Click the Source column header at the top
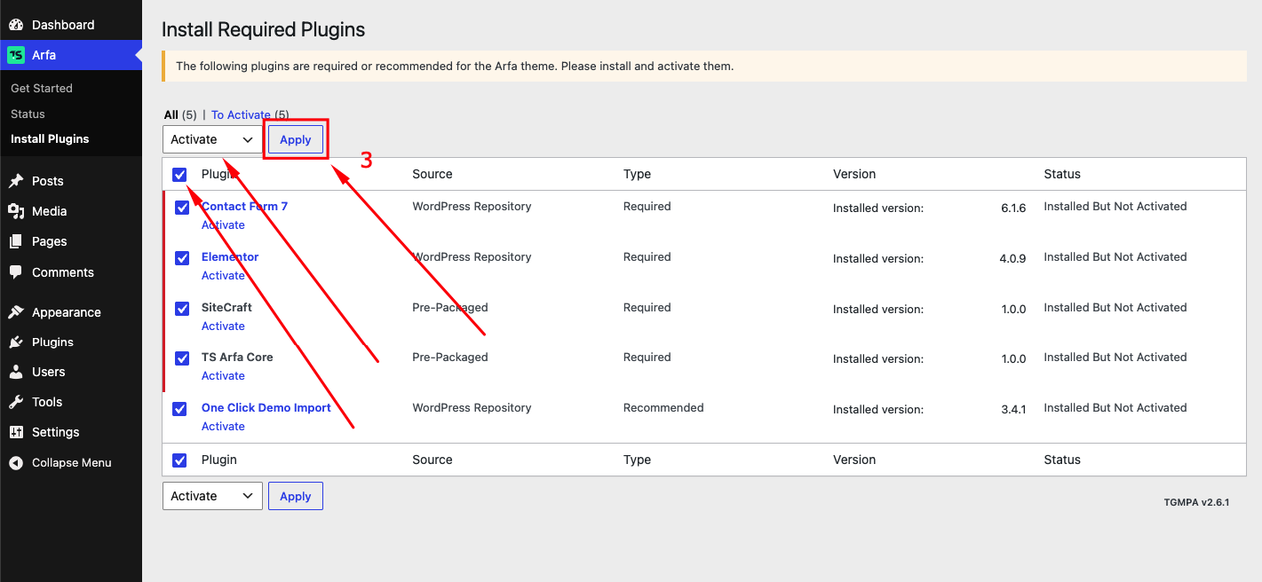1262x582 pixels. (433, 174)
